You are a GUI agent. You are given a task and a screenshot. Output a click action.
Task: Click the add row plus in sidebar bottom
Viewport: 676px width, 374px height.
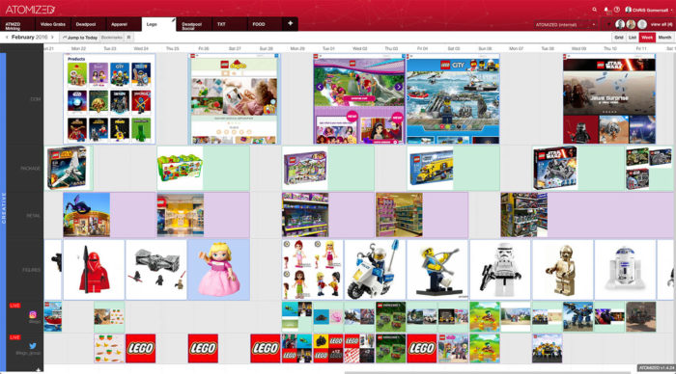click(x=38, y=370)
